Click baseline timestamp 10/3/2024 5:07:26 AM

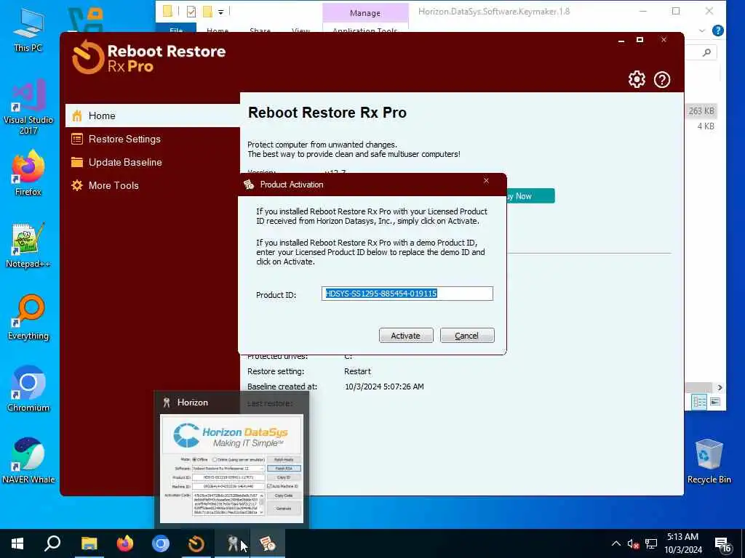pos(384,387)
